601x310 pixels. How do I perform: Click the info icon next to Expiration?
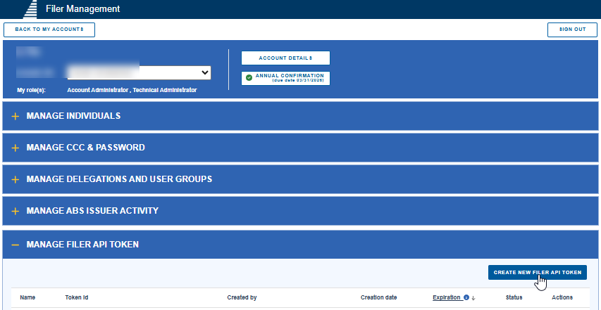(466, 297)
